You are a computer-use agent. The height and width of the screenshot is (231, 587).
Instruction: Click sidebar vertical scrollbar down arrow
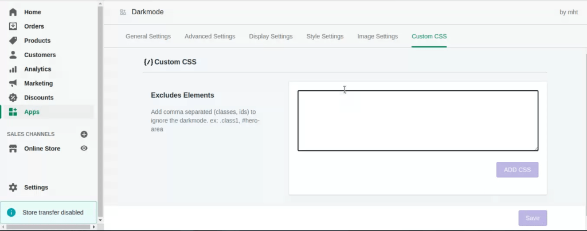(100, 220)
